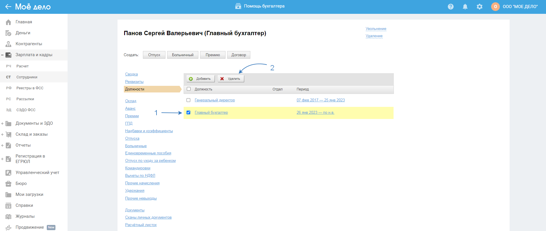Click the back arrow beside the Моё дело logo

point(8,7)
